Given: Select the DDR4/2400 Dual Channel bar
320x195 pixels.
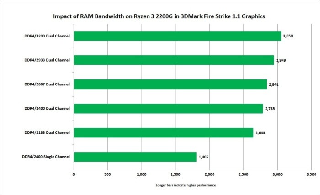Looking at the screenshot, I should 168,108.
